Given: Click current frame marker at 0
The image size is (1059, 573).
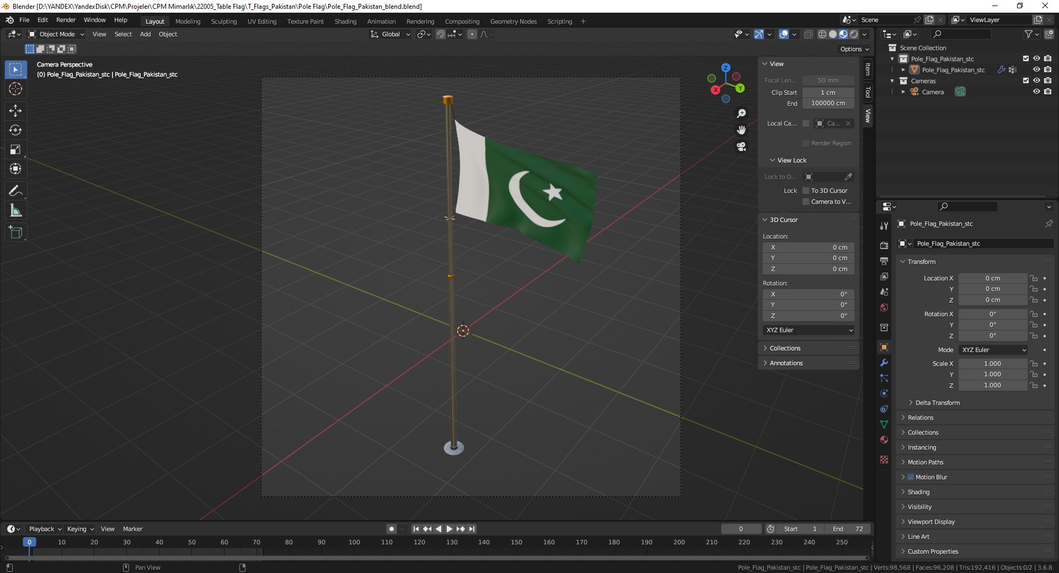Looking at the screenshot, I should 29,542.
